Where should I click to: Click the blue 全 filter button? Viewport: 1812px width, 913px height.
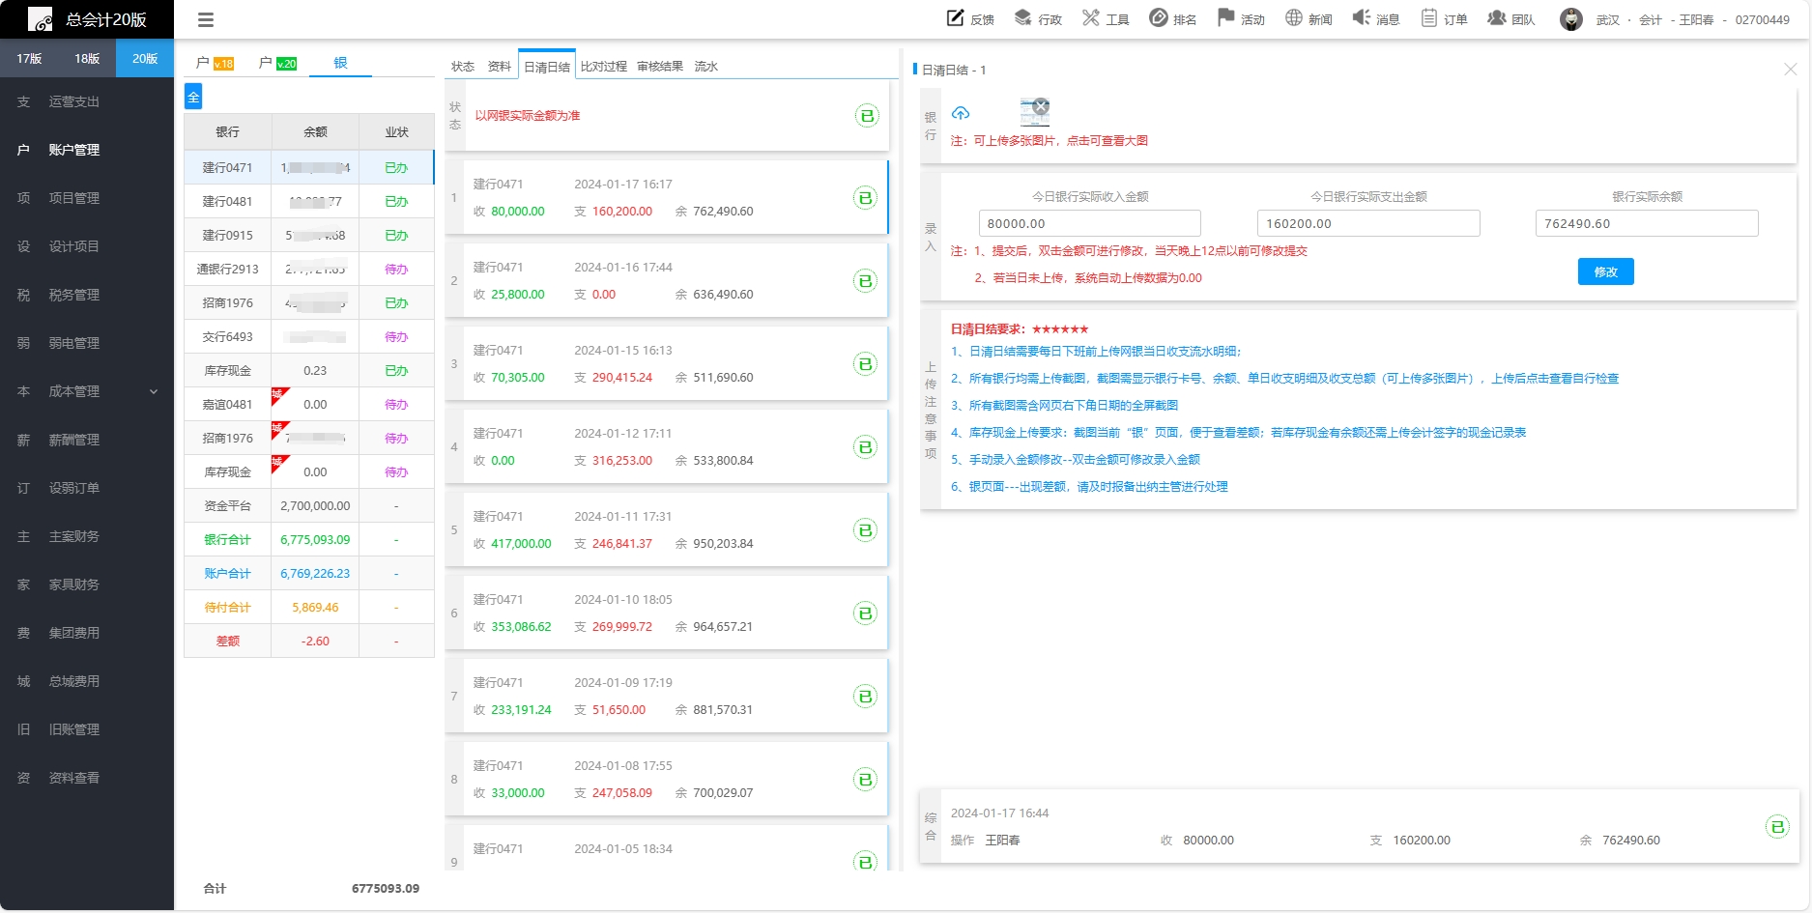tap(193, 96)
